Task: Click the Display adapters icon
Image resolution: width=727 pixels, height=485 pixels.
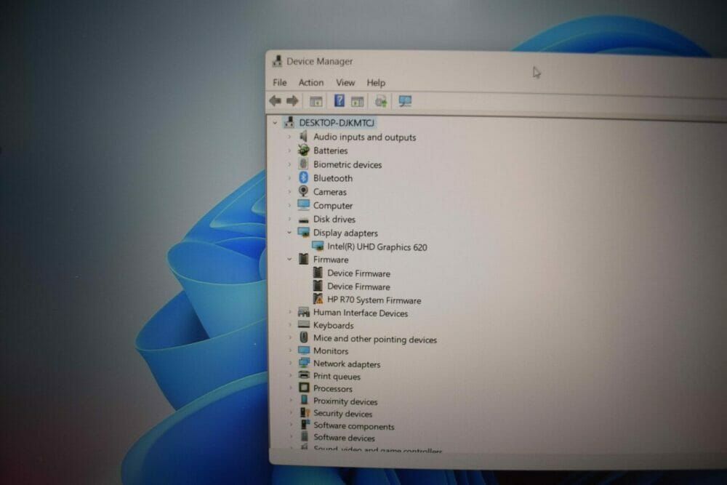Action: pos(303,232)
